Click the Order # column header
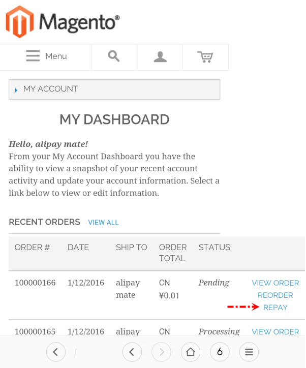 click(32, 248)
